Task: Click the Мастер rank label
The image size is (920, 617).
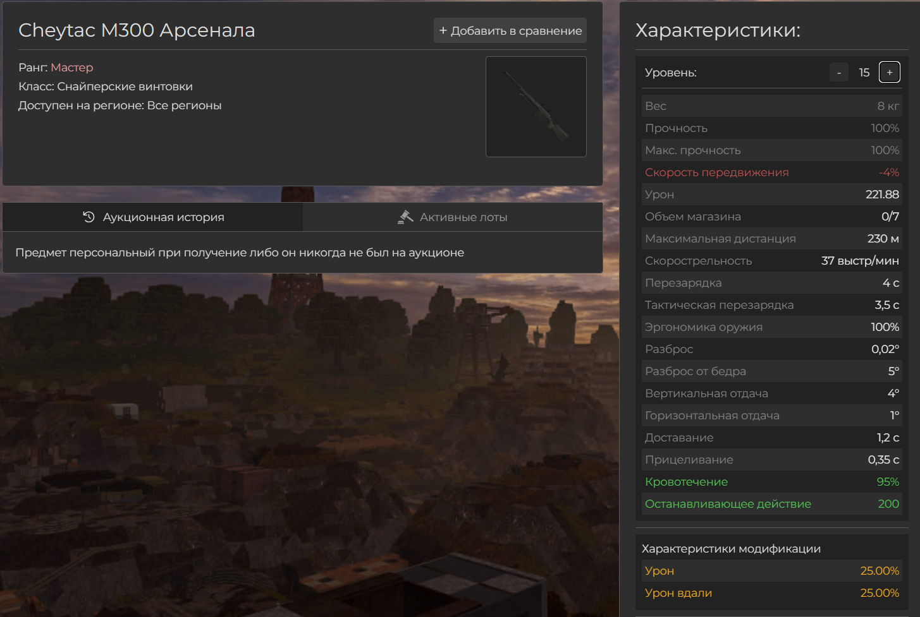Action: (x=71, y=68)
